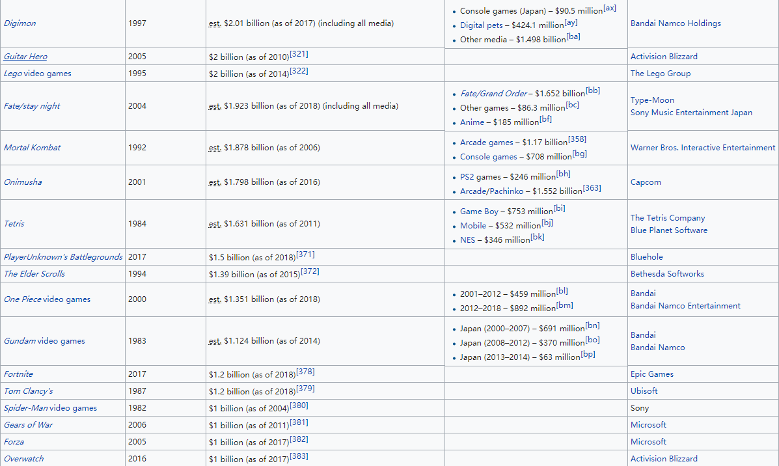Click the Gundam franchise link

pos(20,341)
